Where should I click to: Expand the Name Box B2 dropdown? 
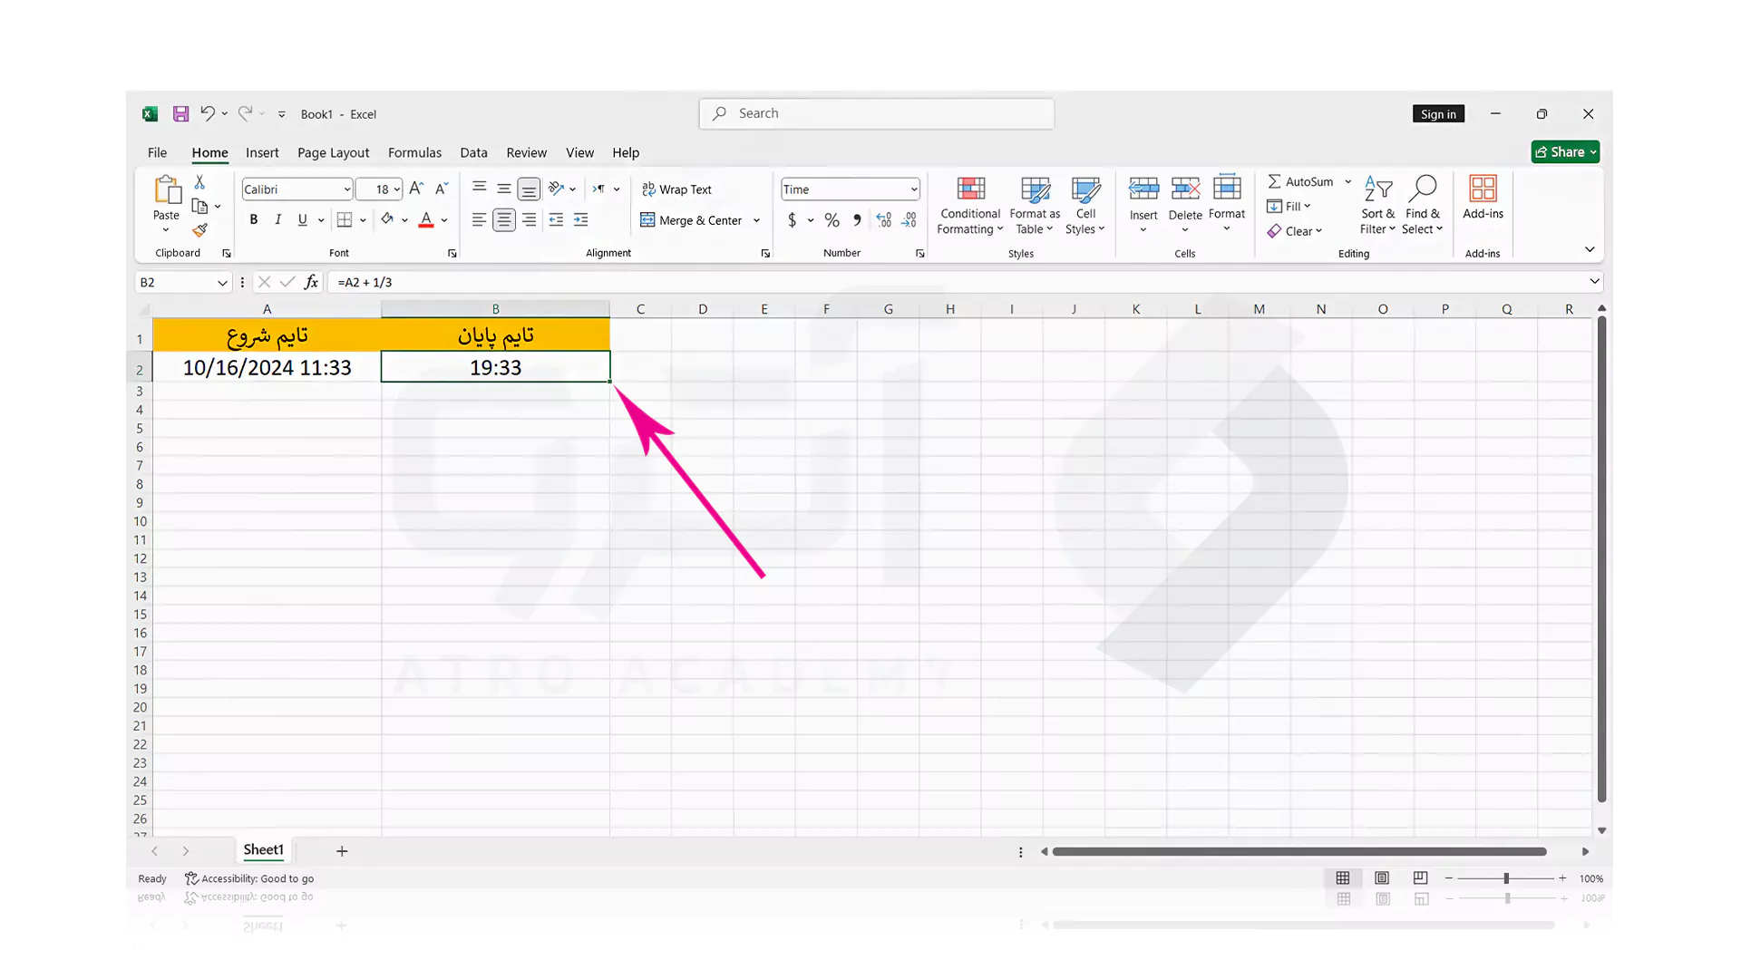tap(222, 283)
